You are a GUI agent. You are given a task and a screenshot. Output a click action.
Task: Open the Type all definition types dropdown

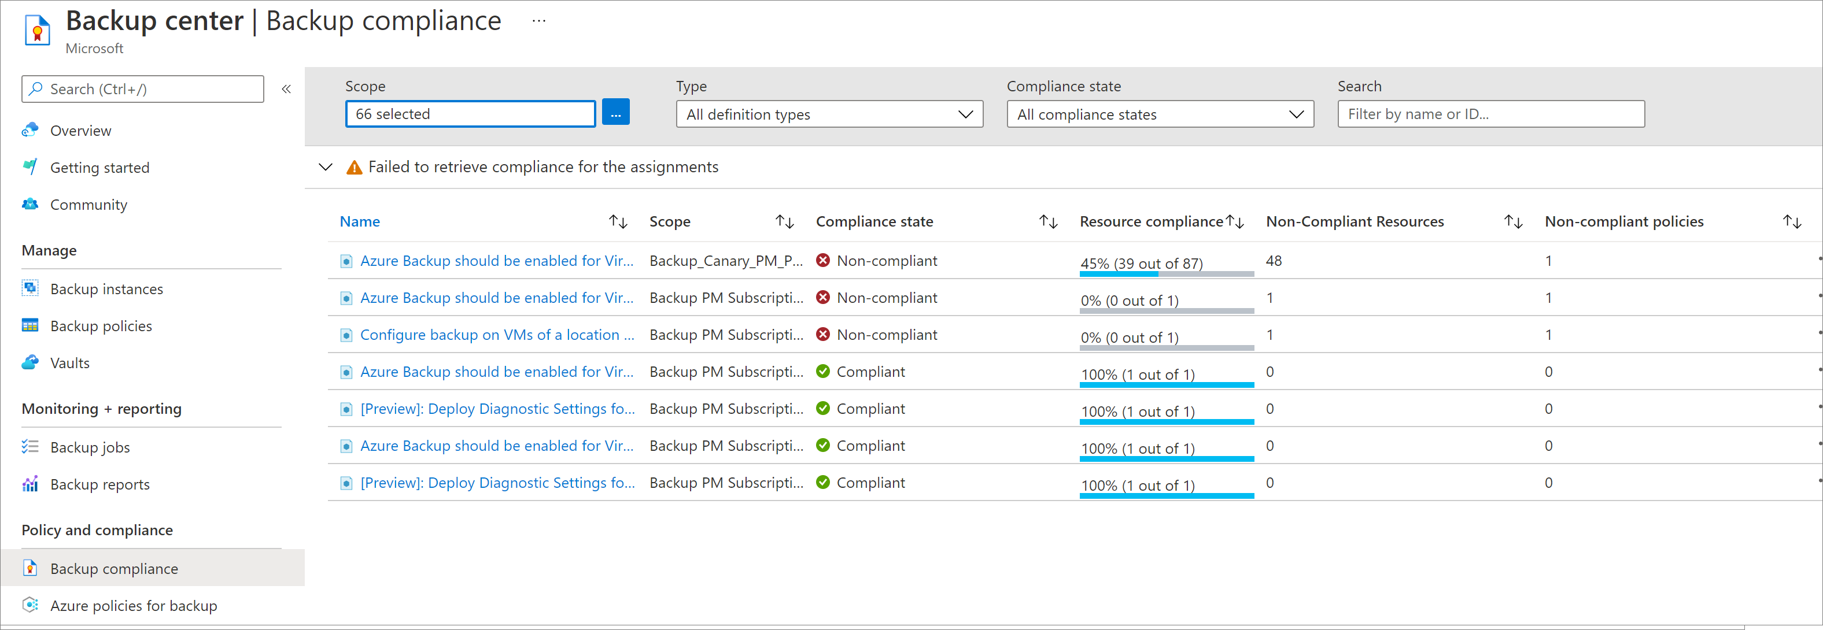tap(826, 113)
